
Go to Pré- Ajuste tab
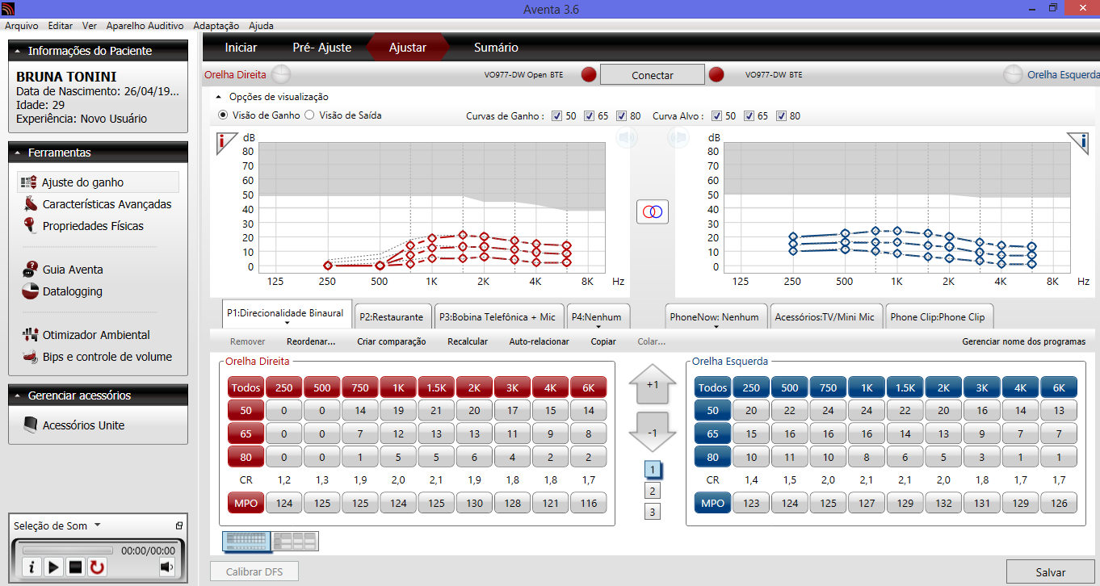click(321, 48)
